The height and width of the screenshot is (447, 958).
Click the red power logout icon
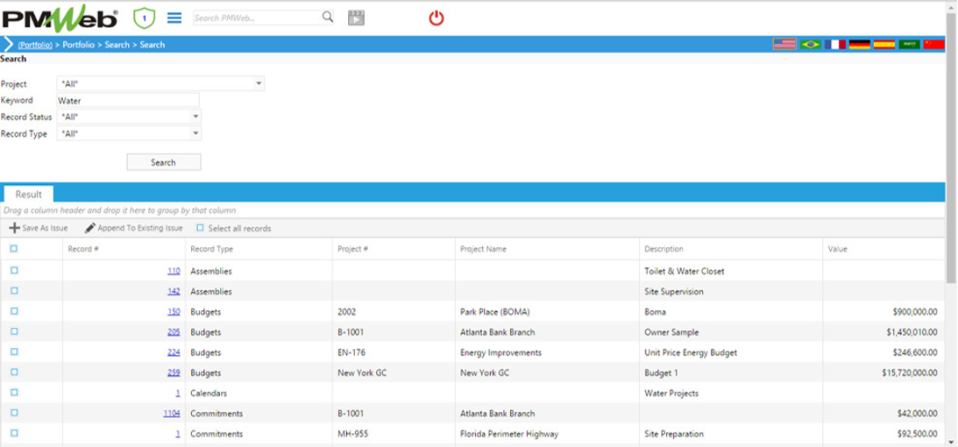click(x=436, y=18)
